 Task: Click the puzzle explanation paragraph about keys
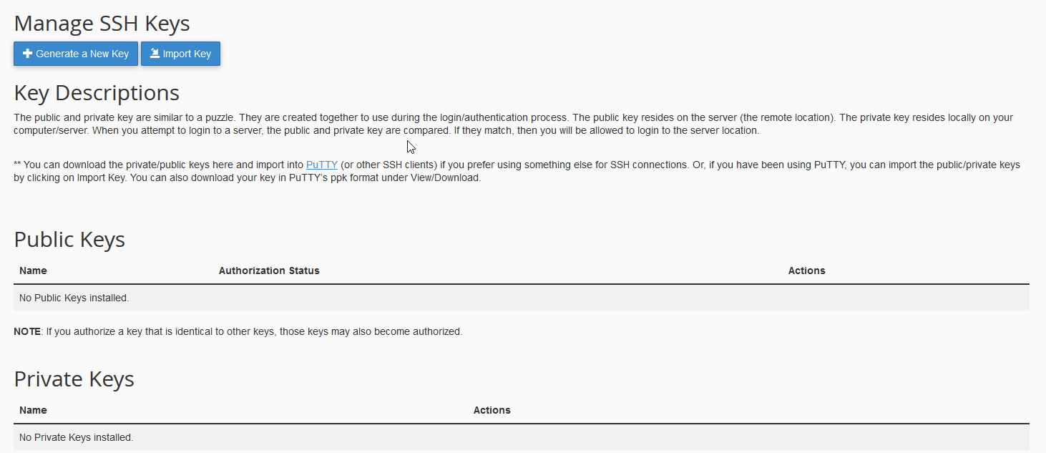tap(501, 124)
